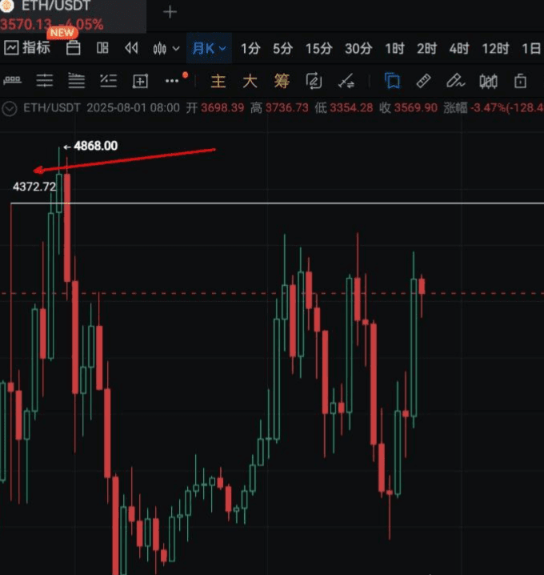Click the multi-line levels tool icon
This screenshot has width=544, height=575.
(x=76, y=81)
